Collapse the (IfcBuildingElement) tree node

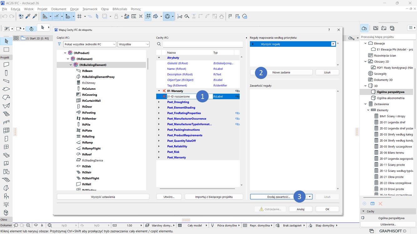click(x=71, y=65)
